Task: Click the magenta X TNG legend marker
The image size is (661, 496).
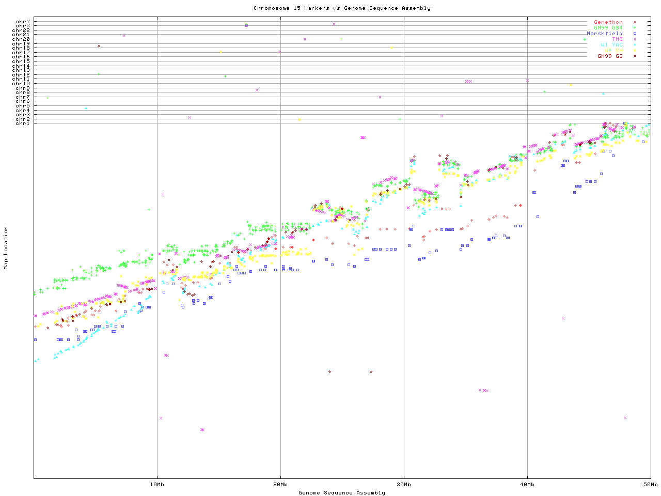Action: (635, 39)
